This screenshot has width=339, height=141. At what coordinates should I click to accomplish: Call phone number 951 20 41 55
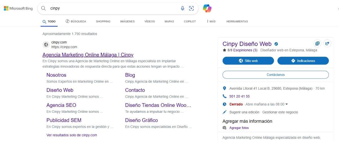coord(240,96)
